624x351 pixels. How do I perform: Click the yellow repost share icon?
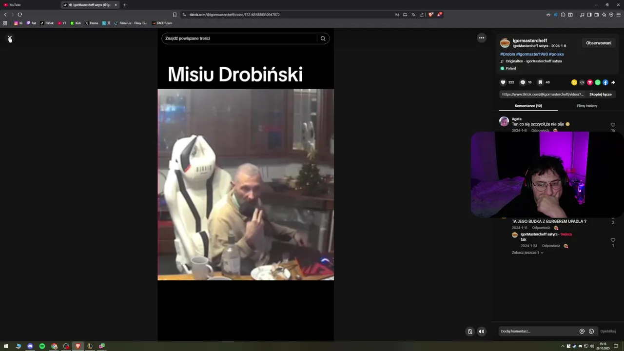tap(574, 82)
